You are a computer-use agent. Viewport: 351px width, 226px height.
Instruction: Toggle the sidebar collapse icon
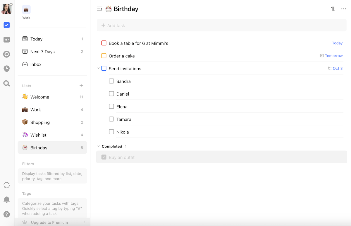point(99,9)
